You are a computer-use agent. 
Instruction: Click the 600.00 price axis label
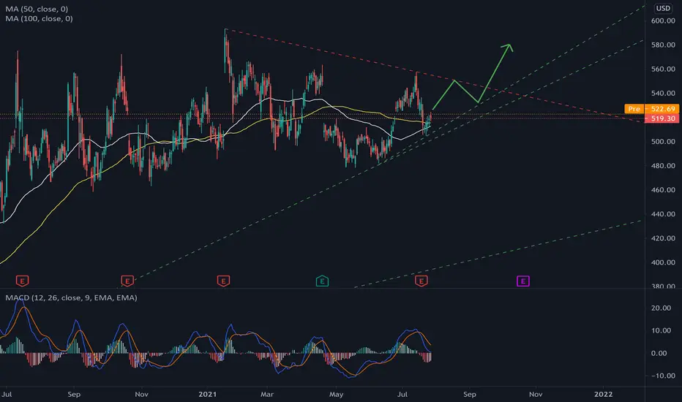(x=663, y=20)
